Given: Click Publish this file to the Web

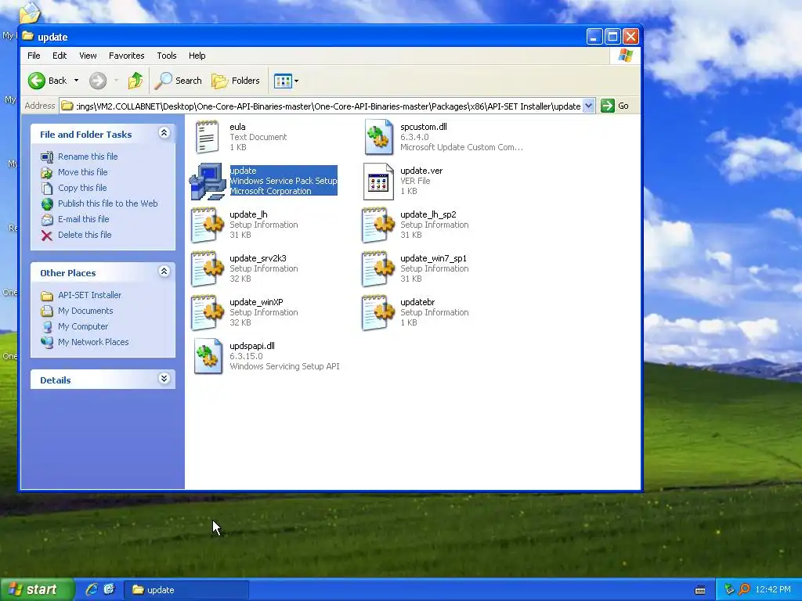Looking at the screenshot, I should [107, 203].
